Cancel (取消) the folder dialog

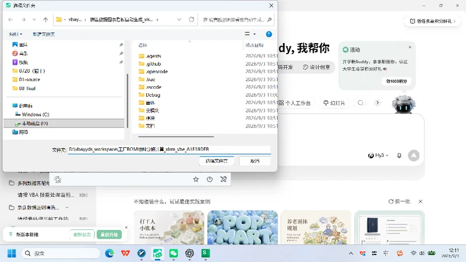tap(255, 161)
